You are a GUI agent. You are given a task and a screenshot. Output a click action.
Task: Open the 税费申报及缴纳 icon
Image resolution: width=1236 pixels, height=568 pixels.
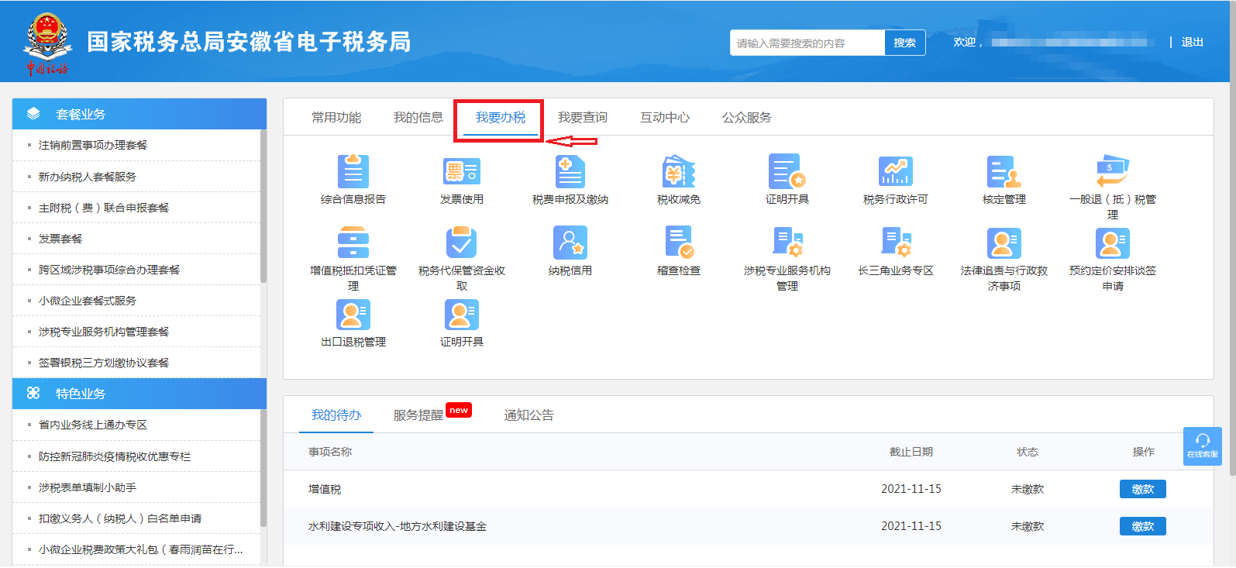pyautogui.click(x=570, y=171)
